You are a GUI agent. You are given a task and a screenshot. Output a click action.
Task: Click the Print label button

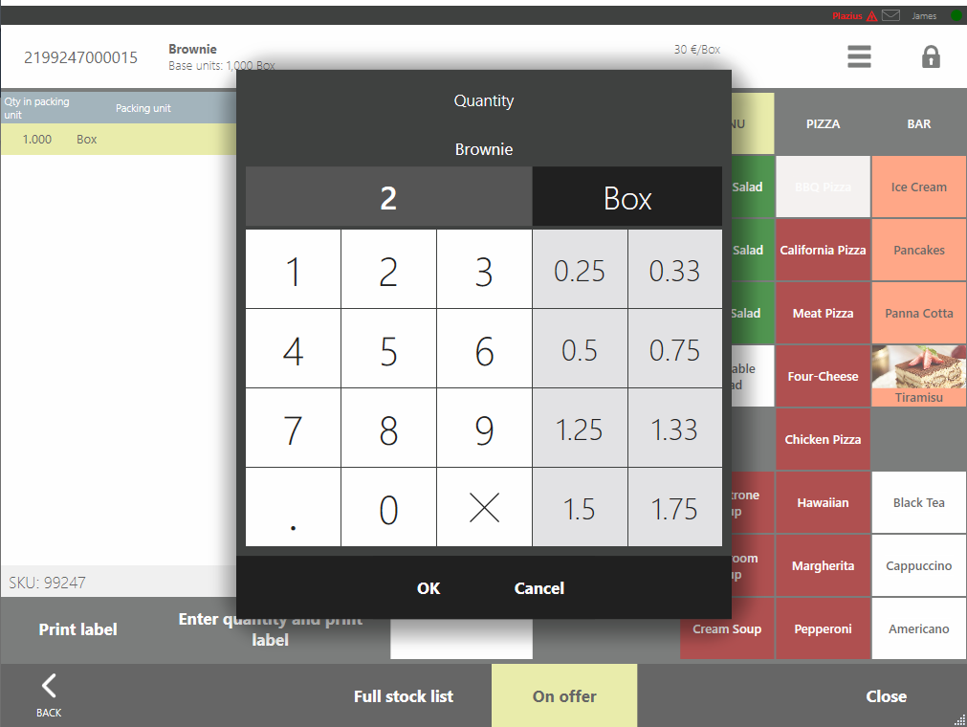77,628
